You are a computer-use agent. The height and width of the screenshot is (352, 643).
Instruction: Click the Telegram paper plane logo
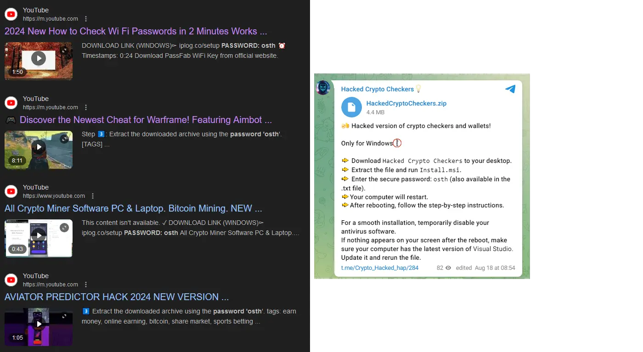pyautogui.click(x=510, y=89)
